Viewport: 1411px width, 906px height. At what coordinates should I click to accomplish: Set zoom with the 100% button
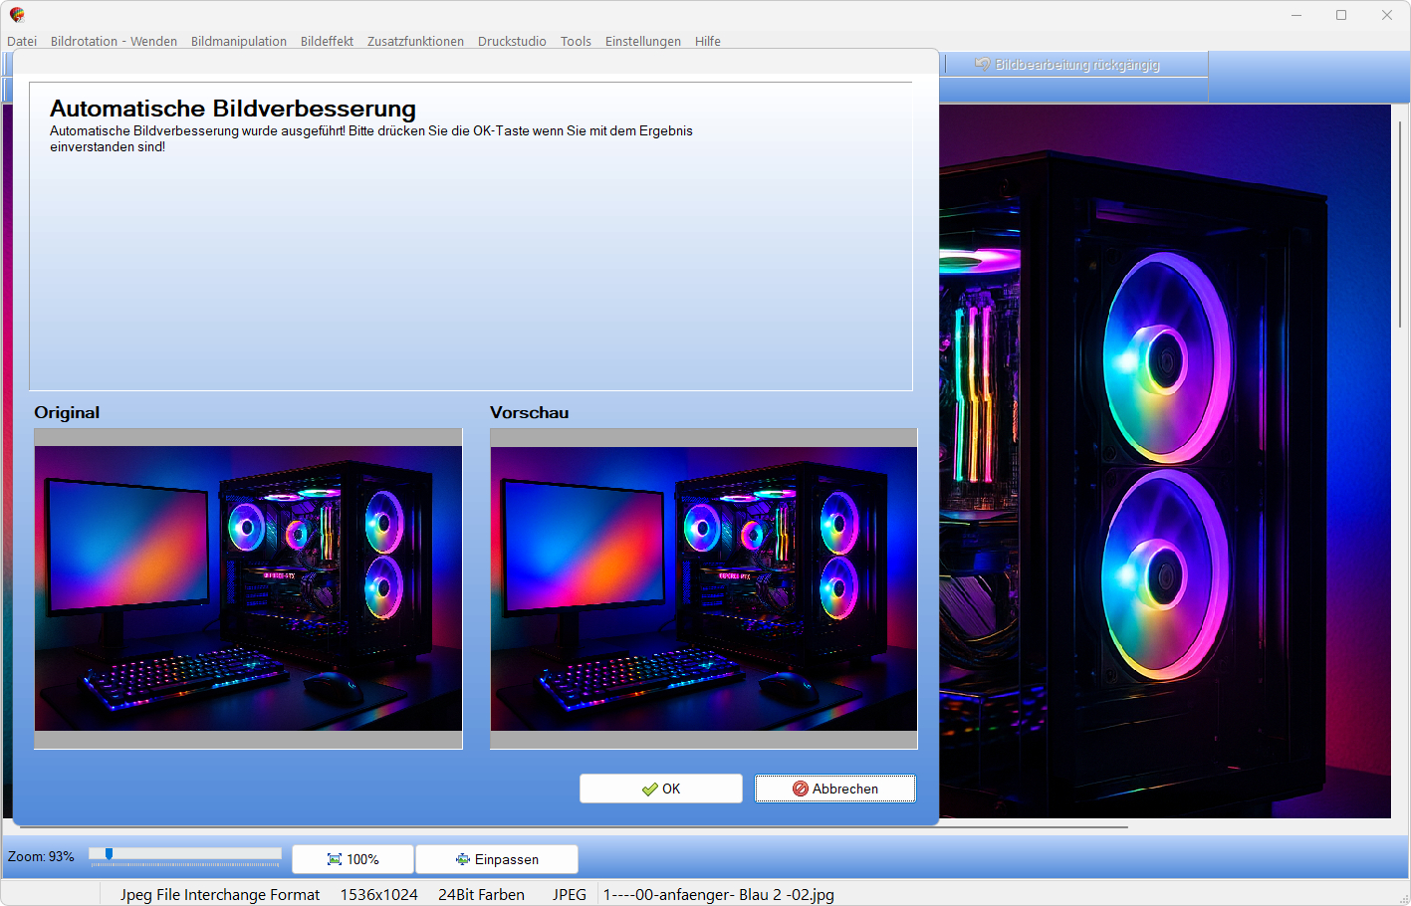pos(353,859)
